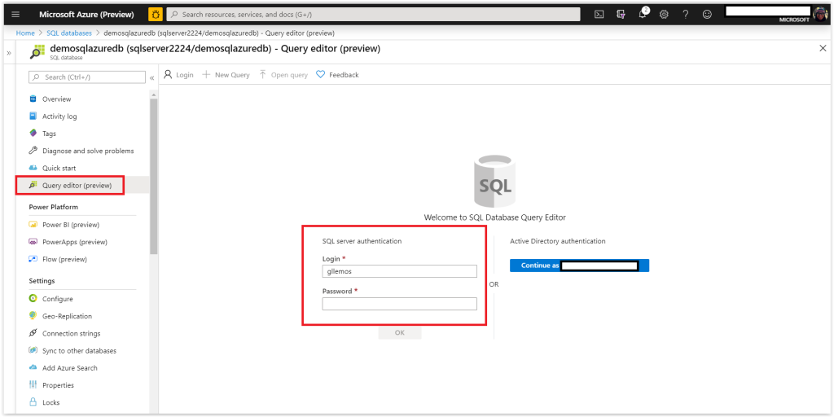The width and height of the screenshot is (834, 417).
Task: Click the Connection strings icon
Action: 33,333
